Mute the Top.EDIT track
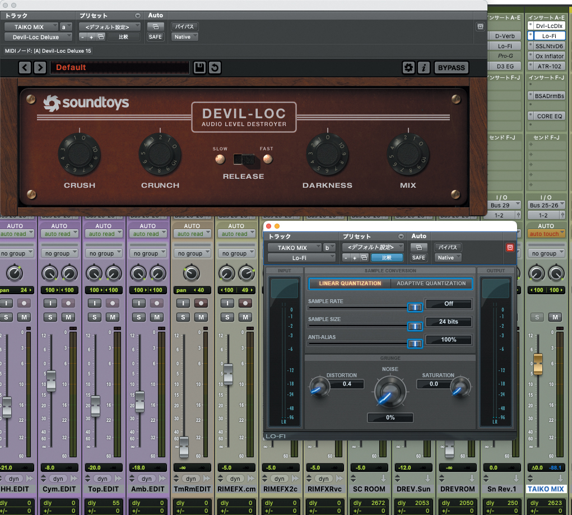Screen dimensions: 572x515 [x=113, y=317]
